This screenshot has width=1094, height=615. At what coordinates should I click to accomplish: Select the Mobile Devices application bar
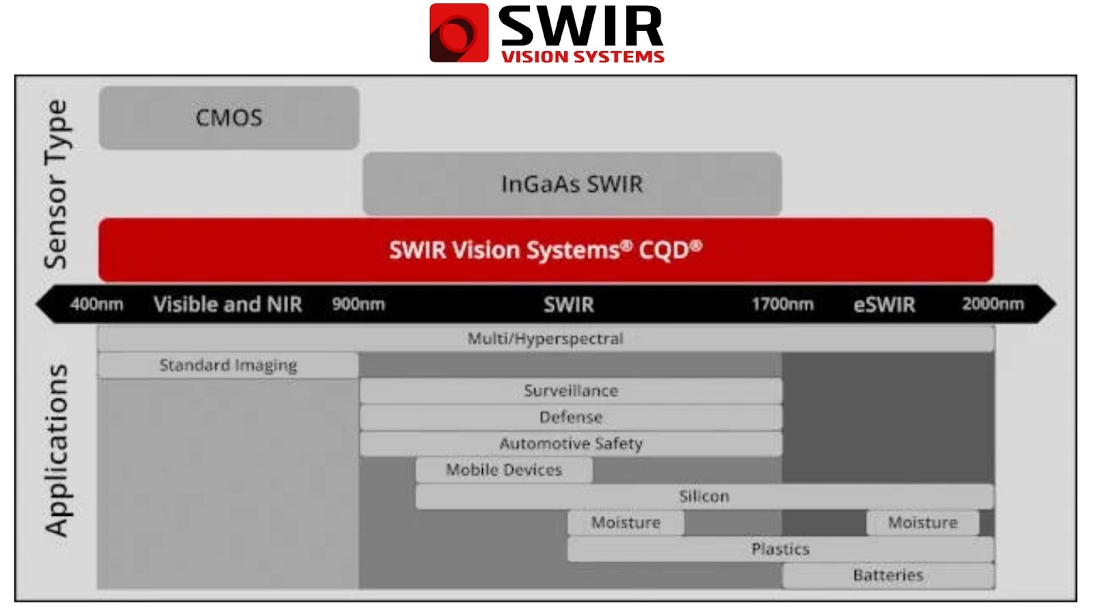tap(504, 470)
